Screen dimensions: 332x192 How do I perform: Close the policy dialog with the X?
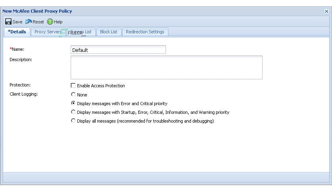326,11
